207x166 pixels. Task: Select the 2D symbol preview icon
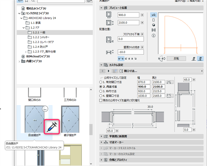[153, 15]
